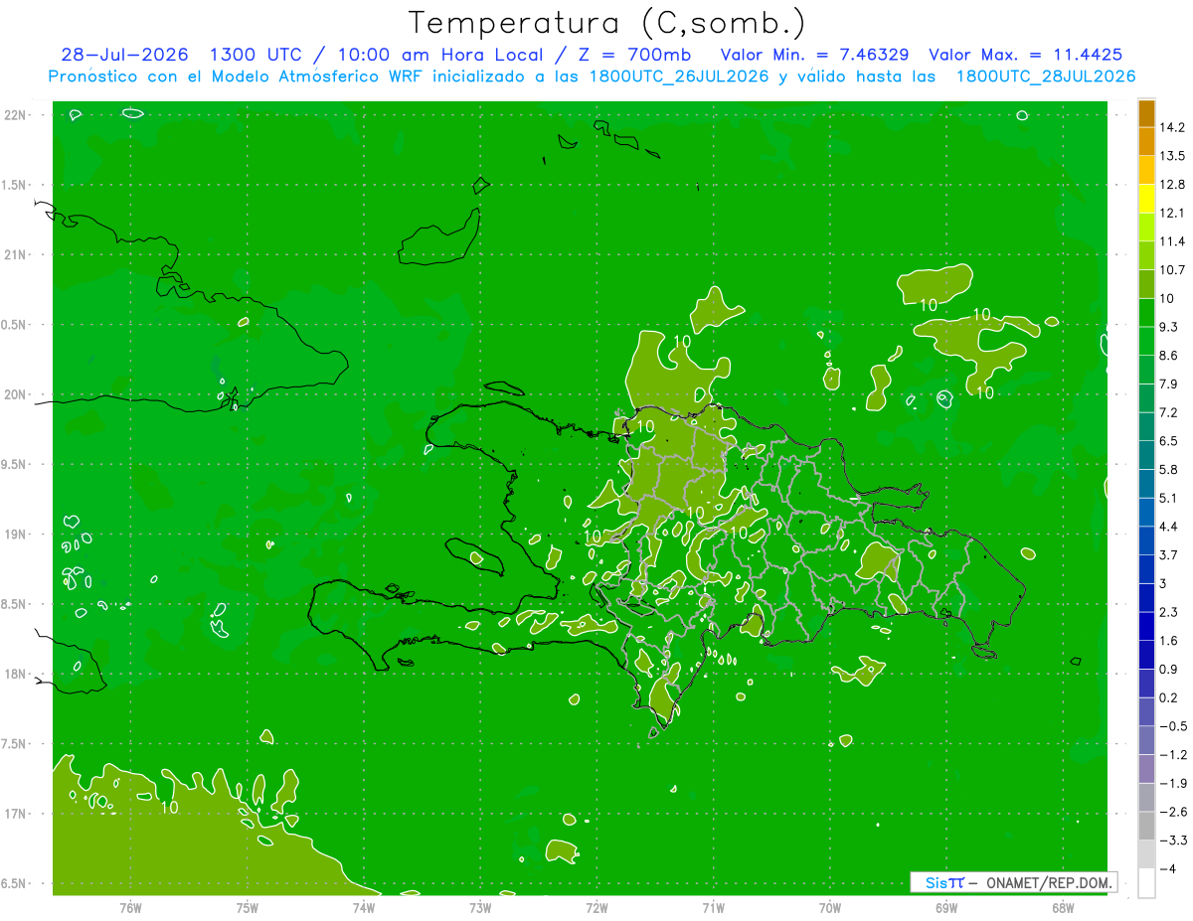
Task: Click the "19N" latitude axis label
Action: [15, 535]
